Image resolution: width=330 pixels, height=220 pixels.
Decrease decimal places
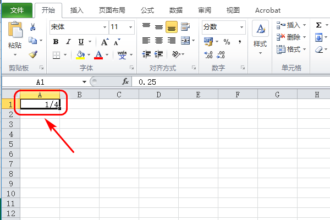coord(221,55)
